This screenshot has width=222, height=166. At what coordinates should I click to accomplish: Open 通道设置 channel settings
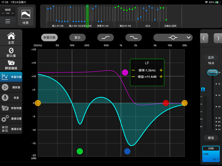pyautogui.click(x=11, y=119)
